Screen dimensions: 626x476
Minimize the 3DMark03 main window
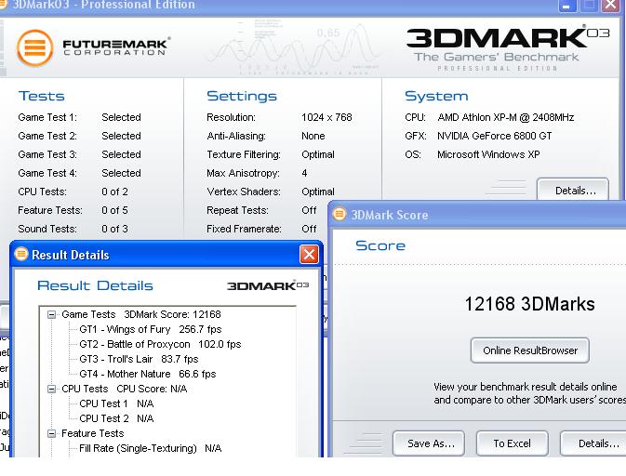click(x=567, y=6)
